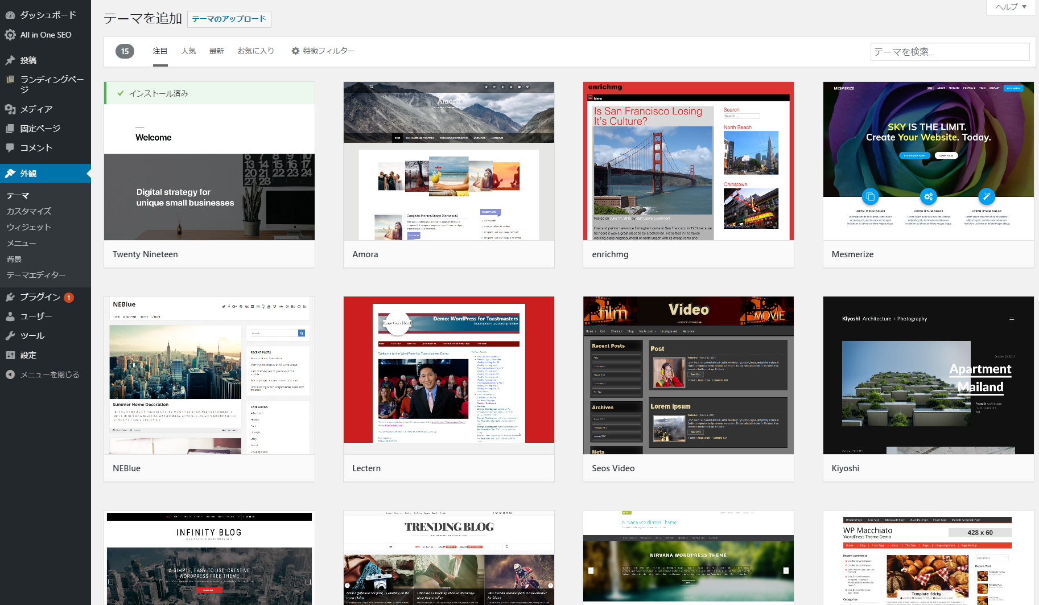This screenshot has height=605, width=1039.
Task: Expand the Help dropdown tab
Action: click(1011, 7)
